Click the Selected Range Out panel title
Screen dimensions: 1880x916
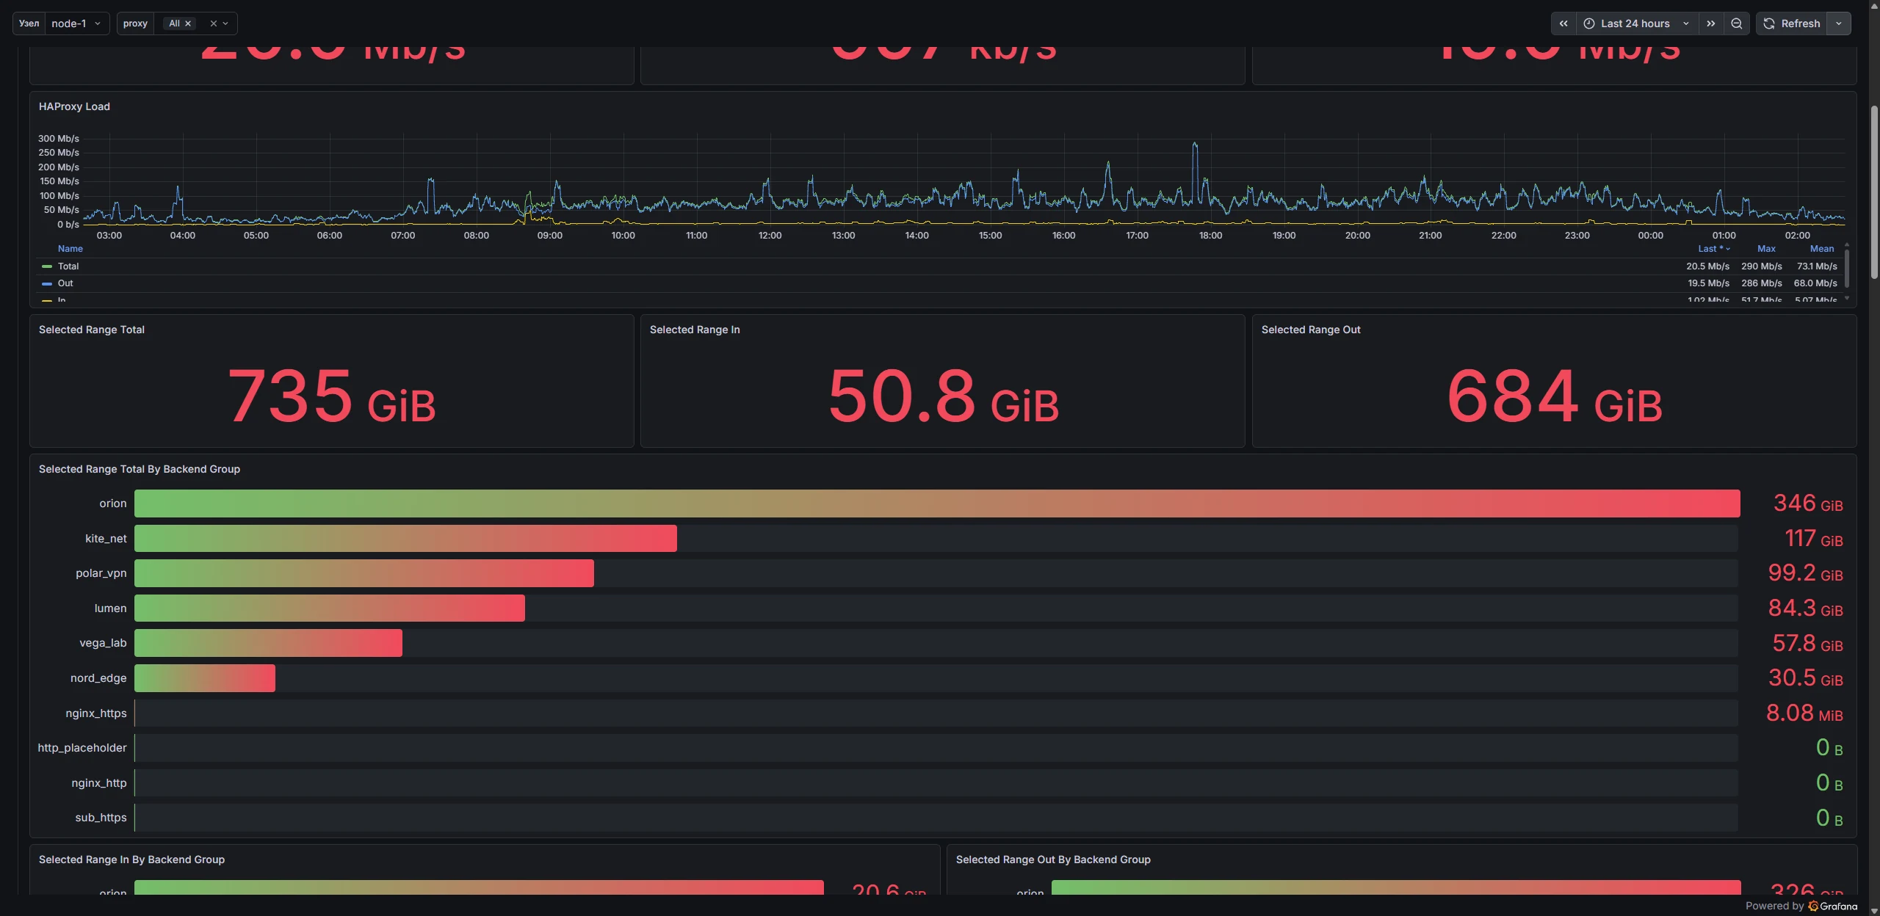[1311, 330]
